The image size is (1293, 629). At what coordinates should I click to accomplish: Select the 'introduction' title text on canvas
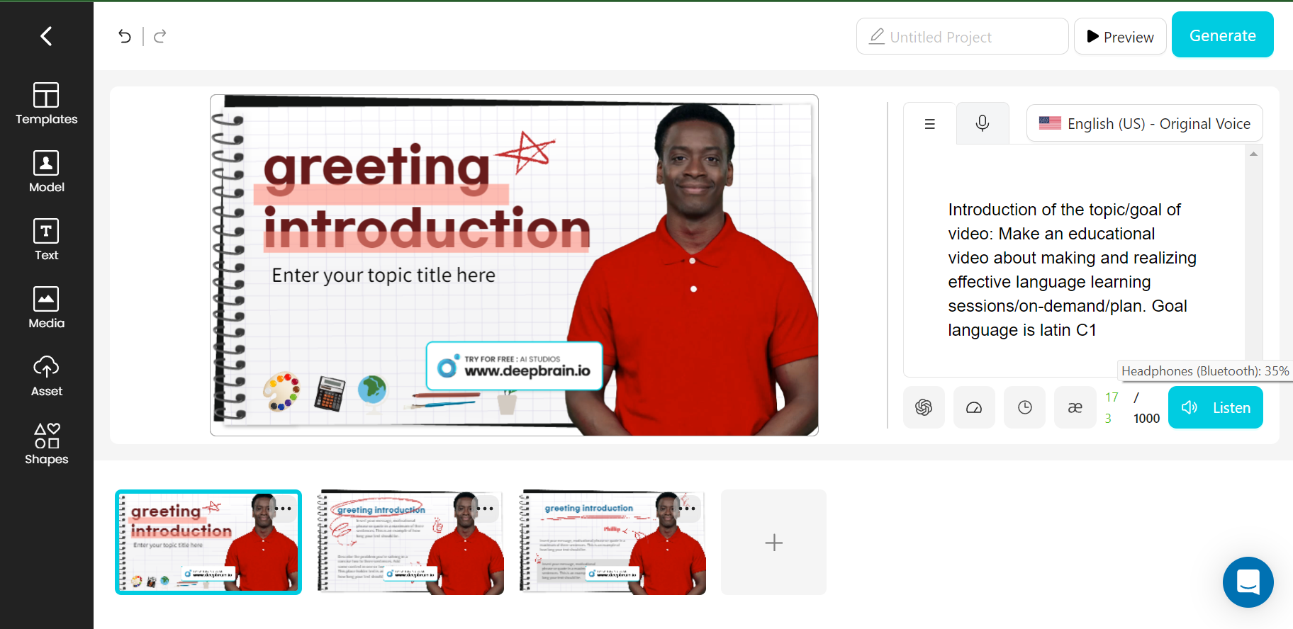(x=427, y=229)
